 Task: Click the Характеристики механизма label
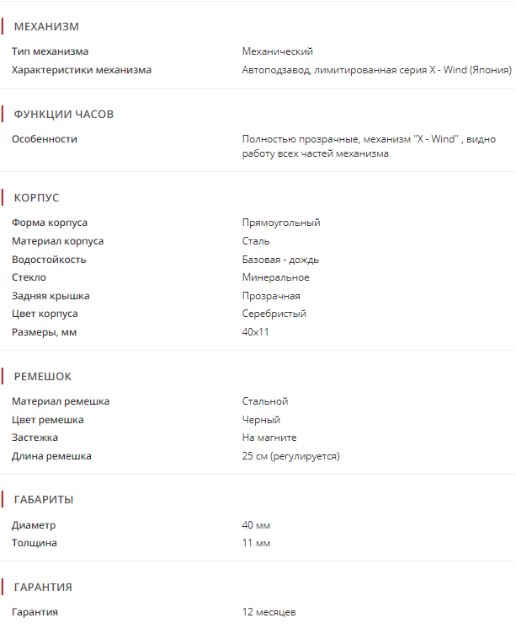click(82, 70)
